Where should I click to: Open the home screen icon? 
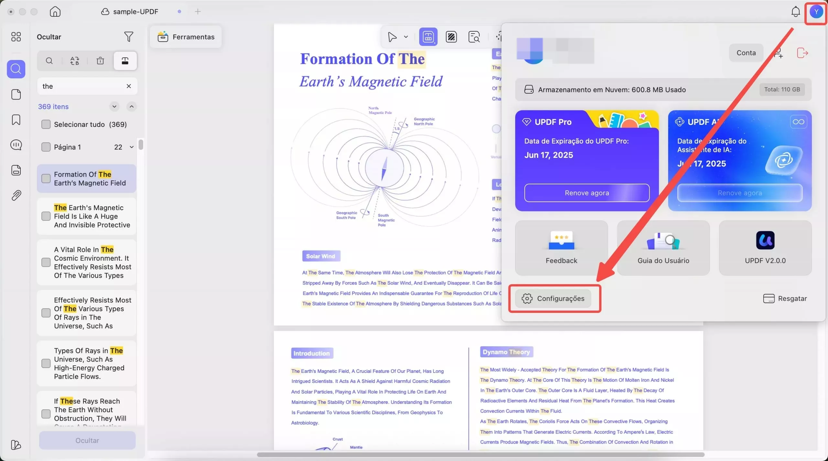(55, 12)
